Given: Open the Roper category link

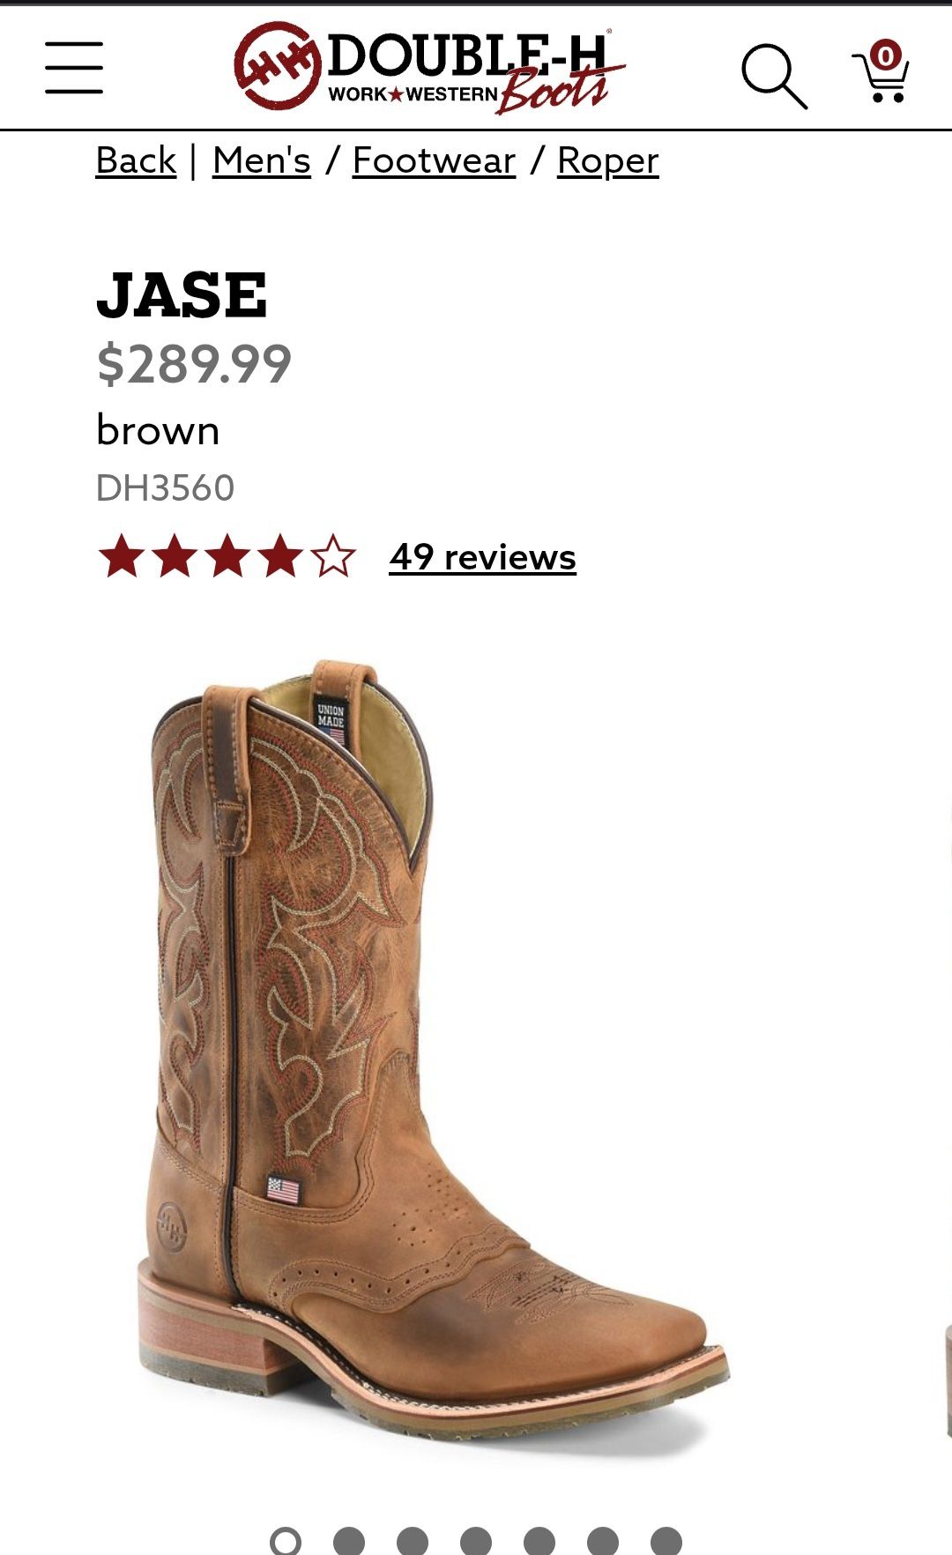Looking at the screenshot, I should click(608, 160).
